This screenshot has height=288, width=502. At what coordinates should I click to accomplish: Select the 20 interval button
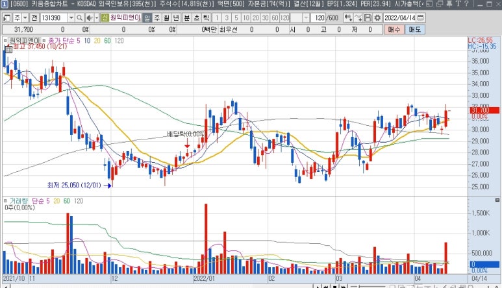pos(255,18)
